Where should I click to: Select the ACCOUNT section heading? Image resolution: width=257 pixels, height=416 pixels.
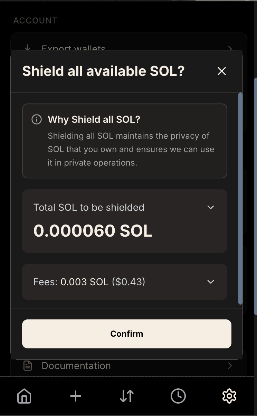pos(35,20)
